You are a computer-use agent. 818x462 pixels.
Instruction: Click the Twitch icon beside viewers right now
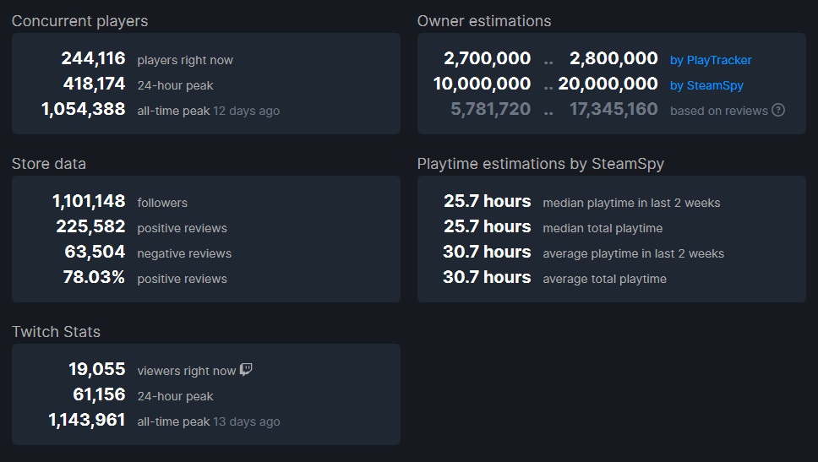246,370
